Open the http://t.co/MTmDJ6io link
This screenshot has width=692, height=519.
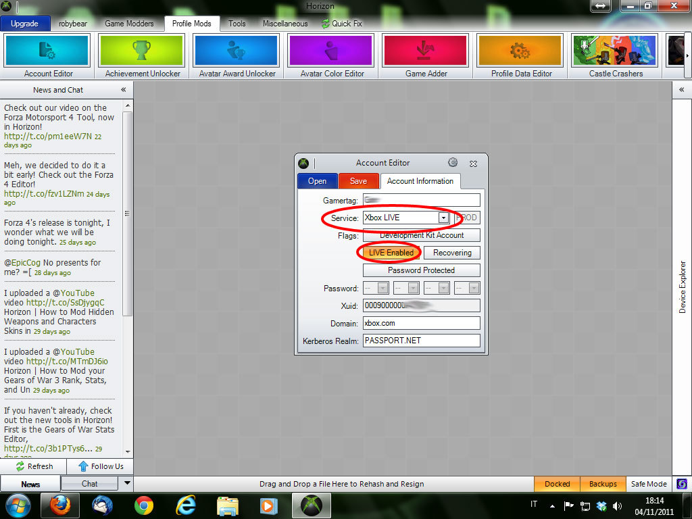click(67, 362)
